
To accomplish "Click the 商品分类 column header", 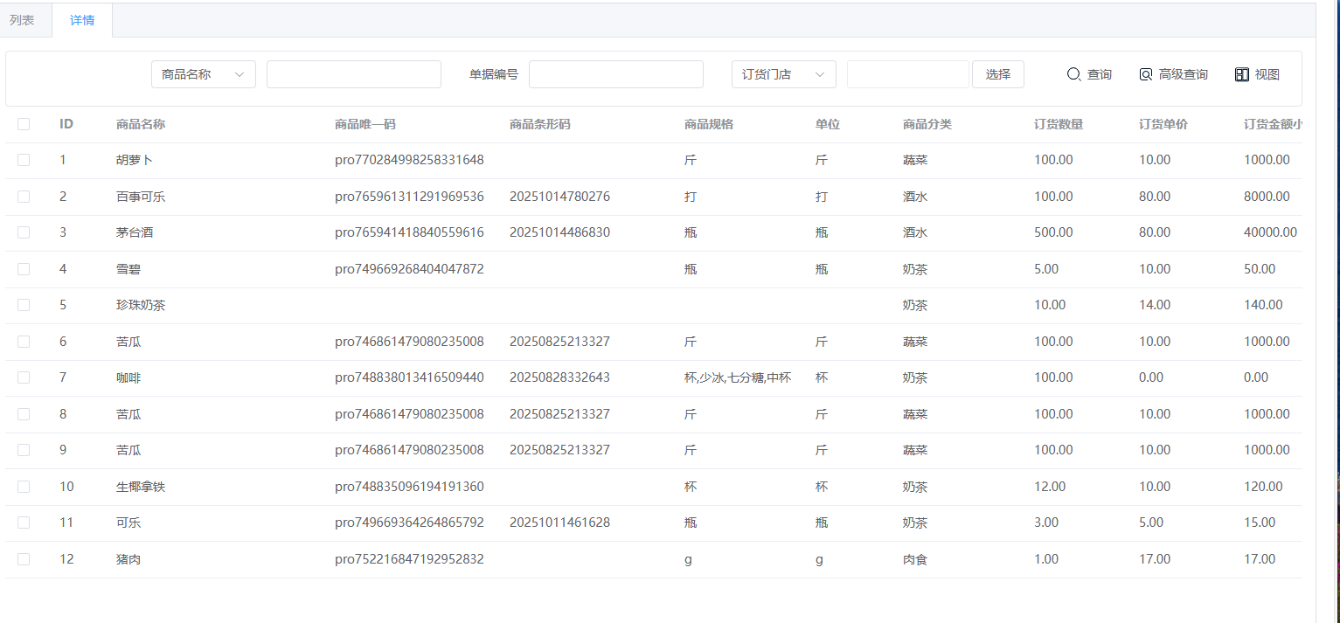I will (x=927, y=124).
